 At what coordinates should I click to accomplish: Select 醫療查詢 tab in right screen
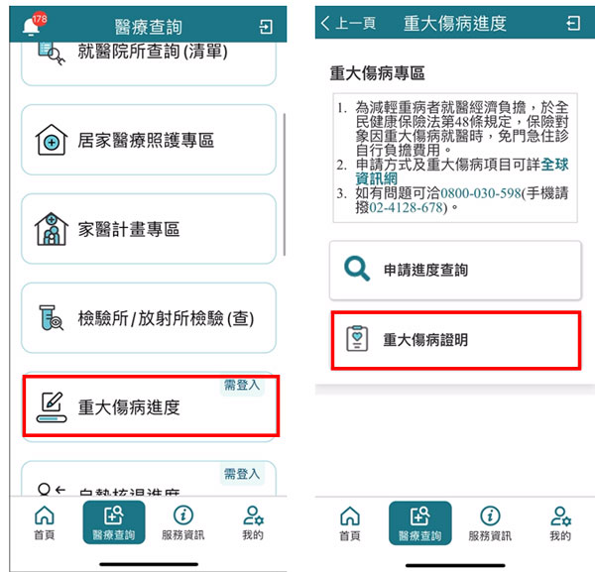420,523
